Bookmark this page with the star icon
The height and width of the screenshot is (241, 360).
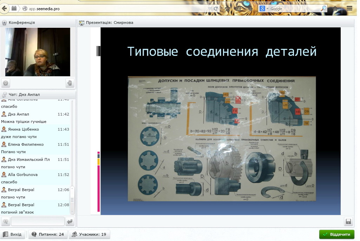pyautogui.click(x=228, y=8)
